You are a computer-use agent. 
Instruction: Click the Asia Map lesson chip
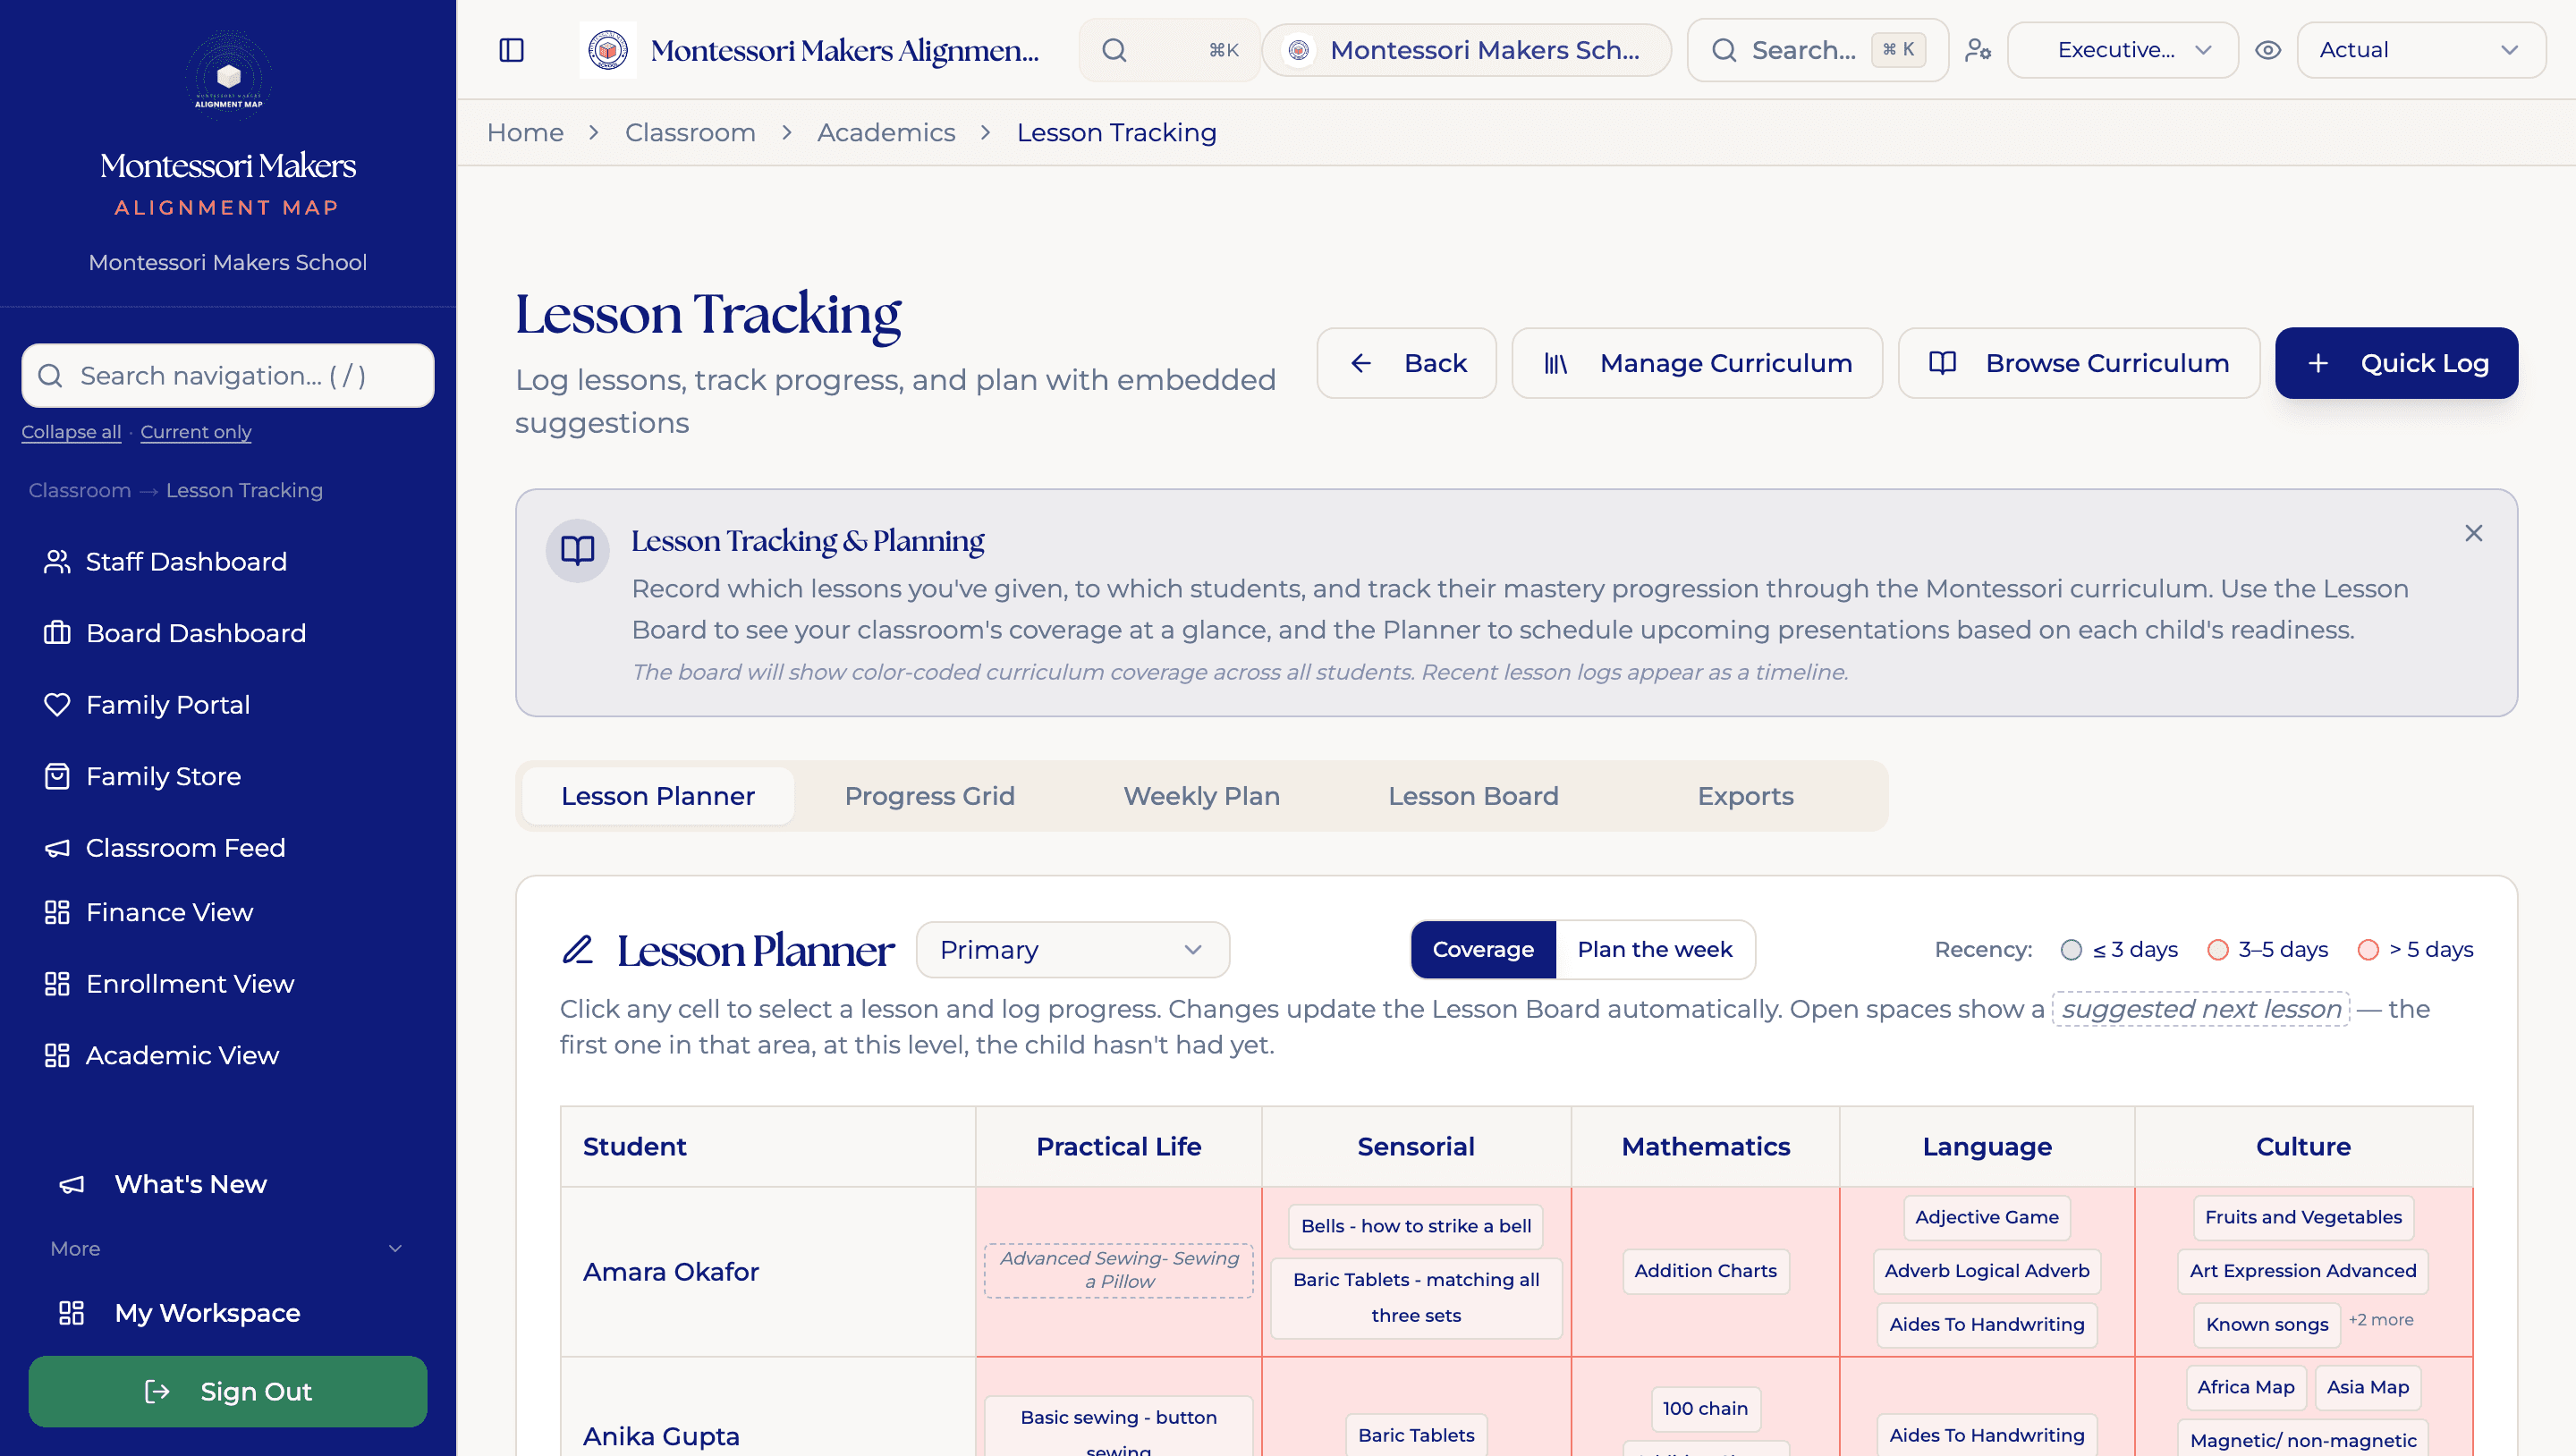coord(2368,1387)
